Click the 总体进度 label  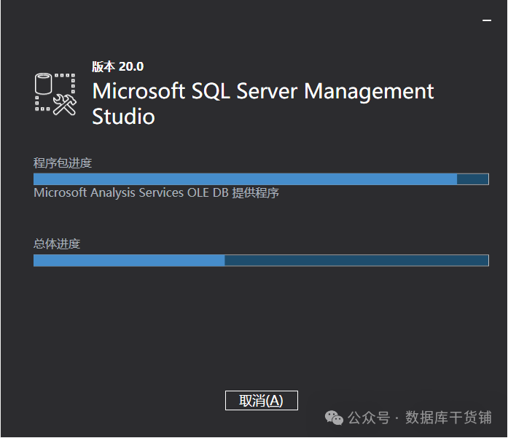click(57, 243)
